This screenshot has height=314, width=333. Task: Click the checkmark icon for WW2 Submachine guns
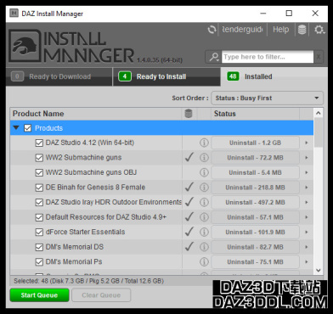point(189,157)
